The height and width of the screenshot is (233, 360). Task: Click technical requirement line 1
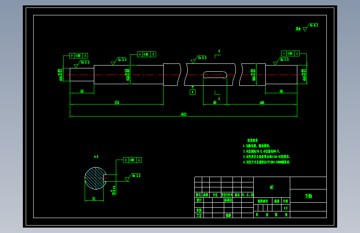[257, 146]
